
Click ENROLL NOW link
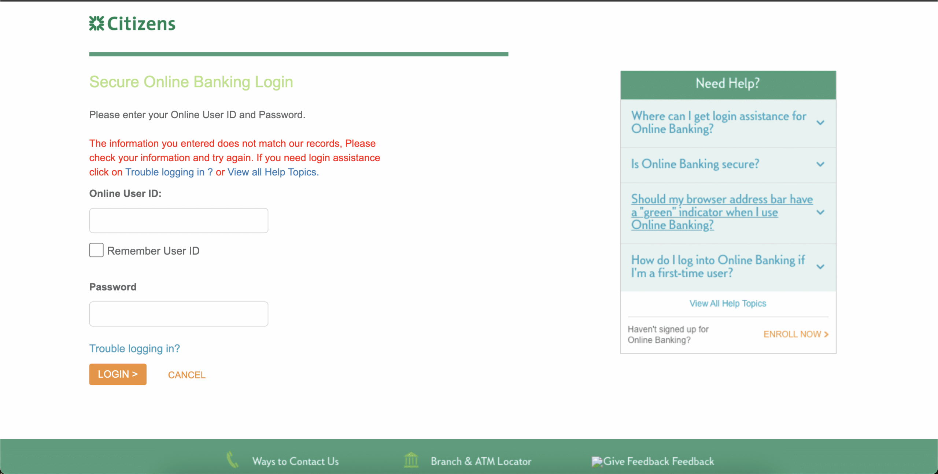coord(796,334)
